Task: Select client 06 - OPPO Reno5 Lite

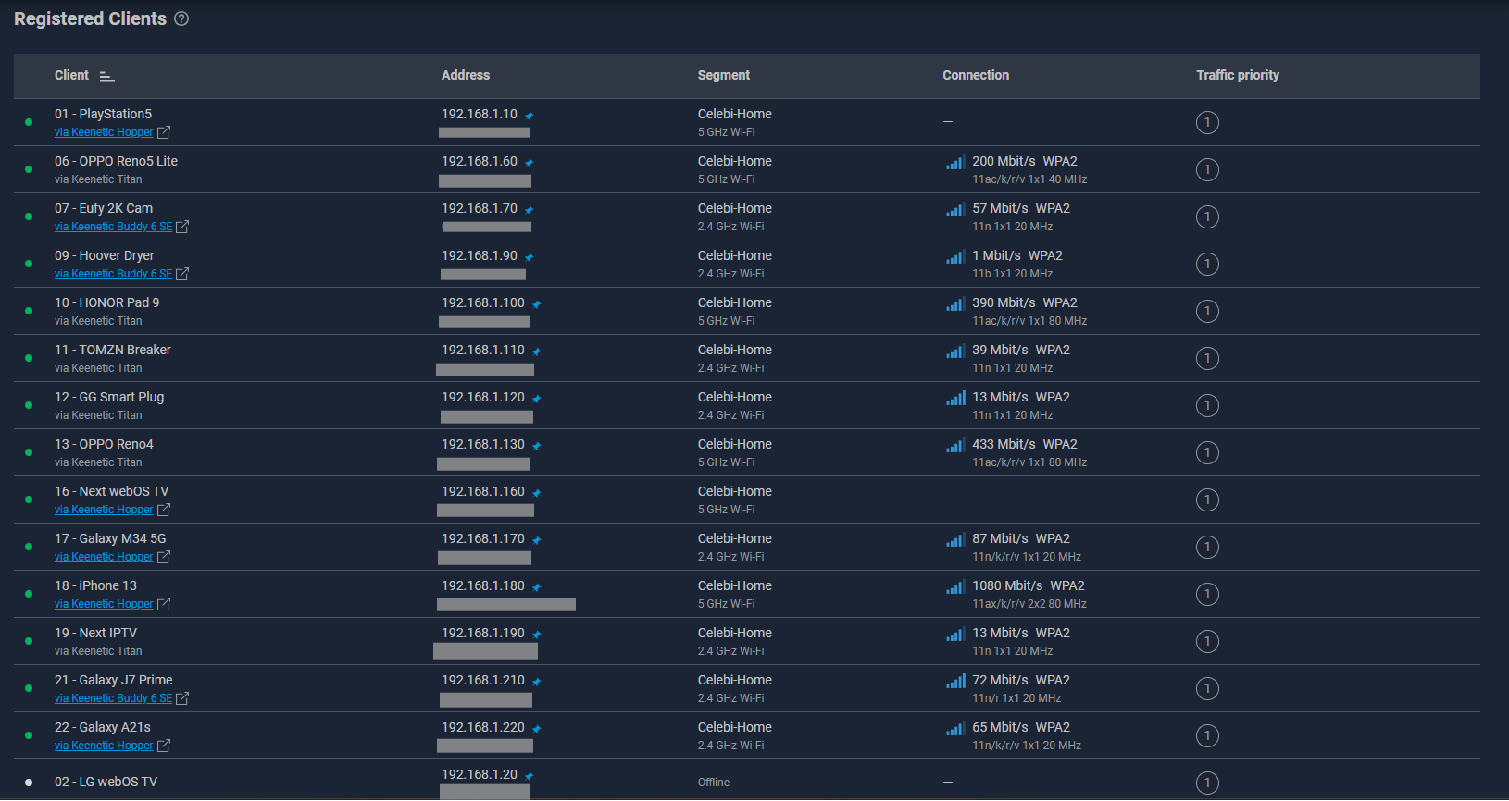Action: (116, 161)
